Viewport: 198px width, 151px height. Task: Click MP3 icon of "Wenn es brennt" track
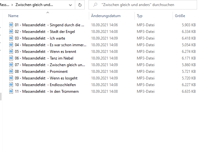[x=11, y=51]
